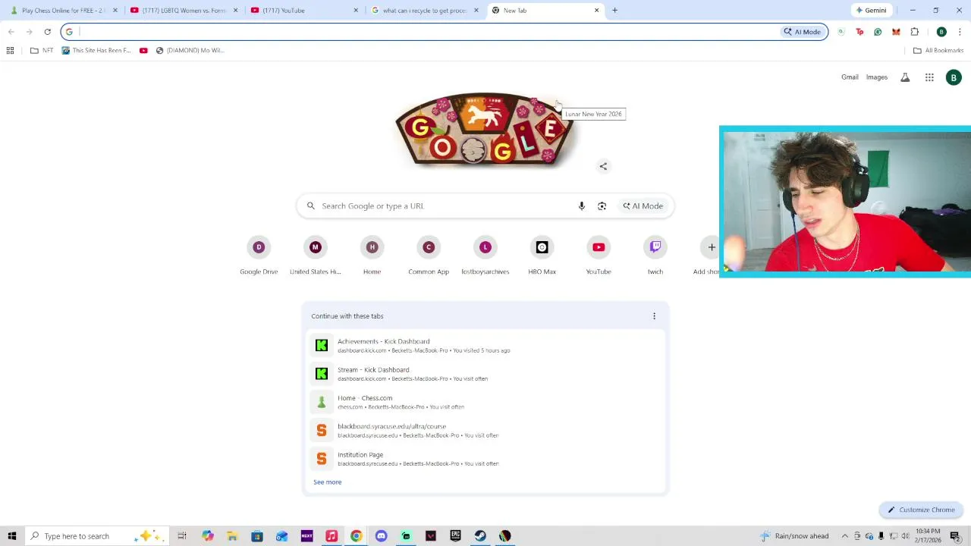
Task: Click Customize Chrome button
Action: point(921,510)
